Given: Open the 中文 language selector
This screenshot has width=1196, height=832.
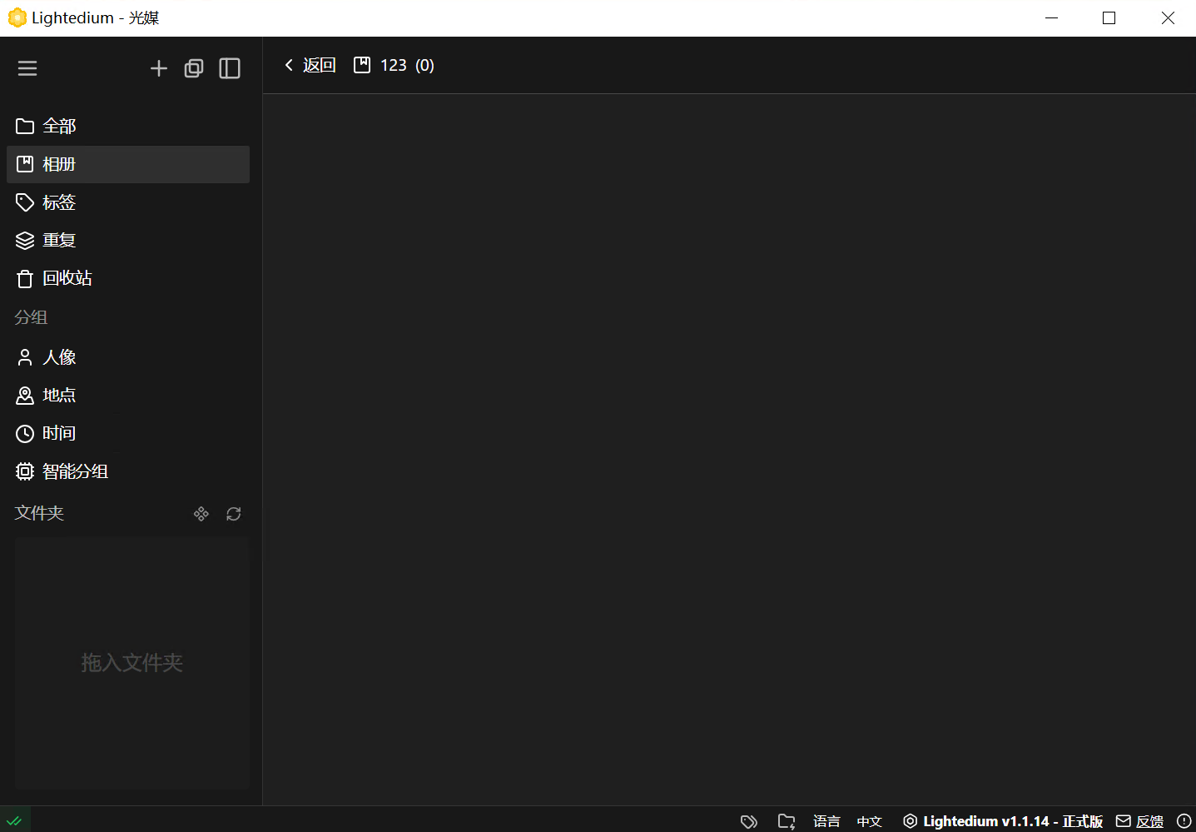Looking at the screenshot, I should 869,821.
